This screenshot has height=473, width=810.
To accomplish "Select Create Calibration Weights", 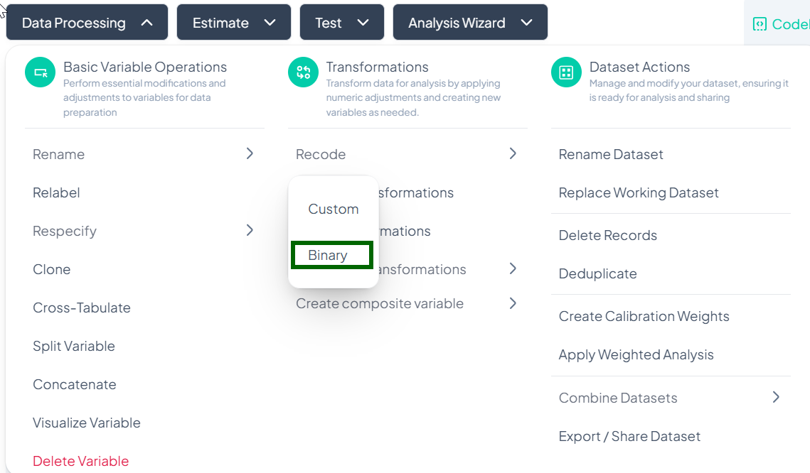I will coord(644,316).
